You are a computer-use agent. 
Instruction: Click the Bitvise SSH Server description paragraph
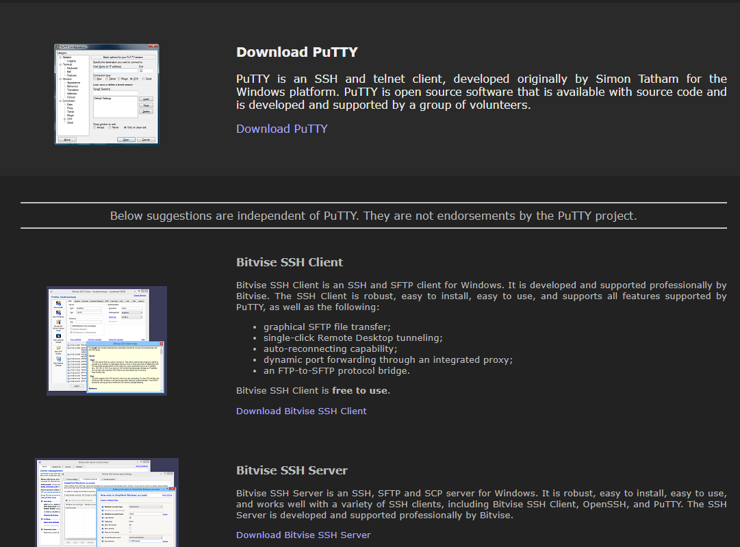pyautogui.click(x=481, y=504)
